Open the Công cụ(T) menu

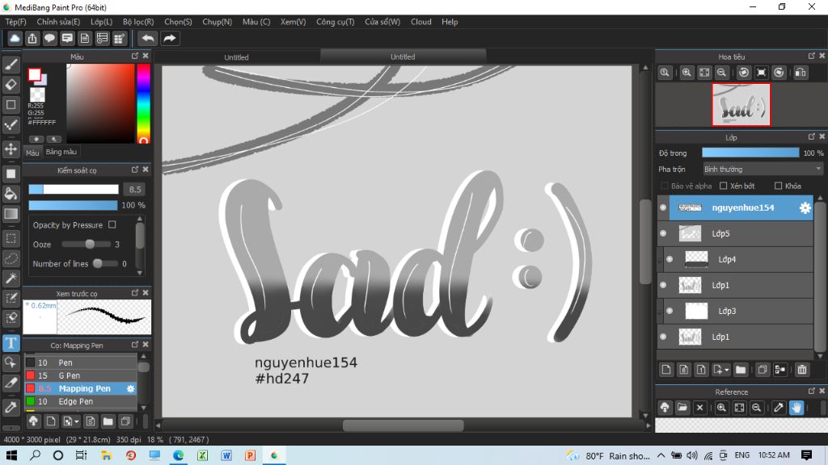[336, 22]
